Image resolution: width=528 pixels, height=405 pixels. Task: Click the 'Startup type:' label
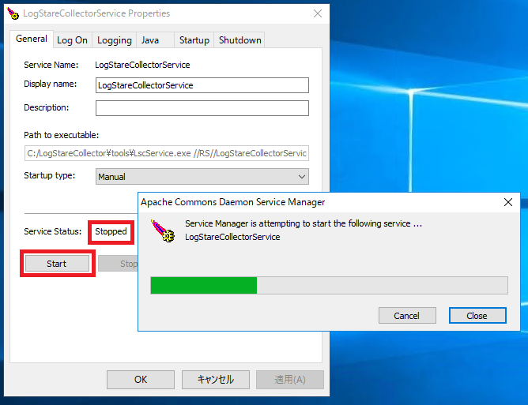tap(50, 175)
